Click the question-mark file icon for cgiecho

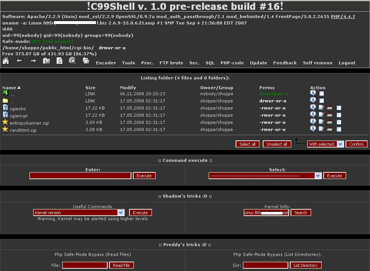[5, 108]
